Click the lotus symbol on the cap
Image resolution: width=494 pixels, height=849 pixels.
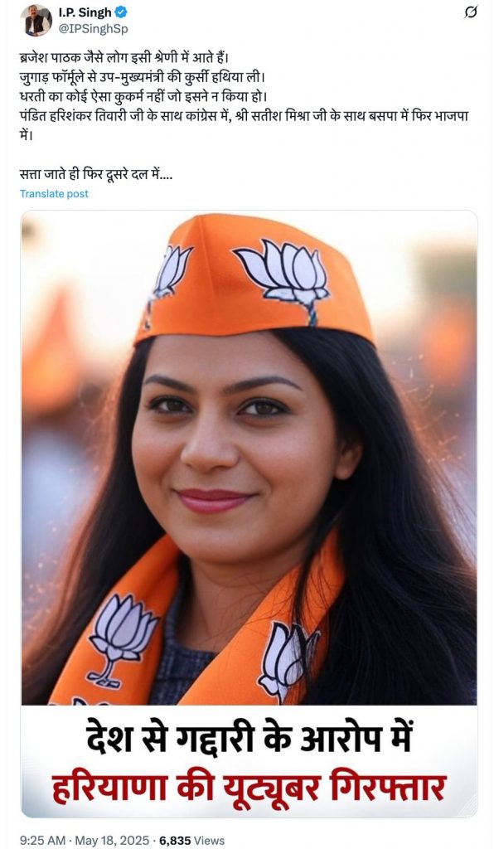(283, 277)
